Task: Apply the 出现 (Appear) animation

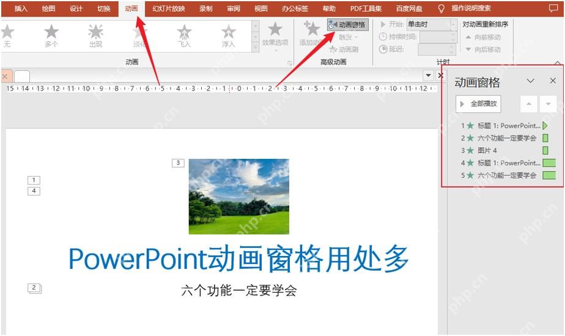Action: click(x=95, y=36)
